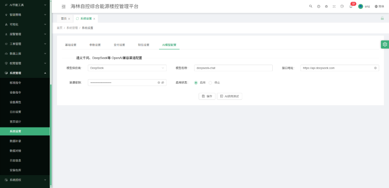
Task: Switch to the 支付设置 tab
Action: (119, 45)
